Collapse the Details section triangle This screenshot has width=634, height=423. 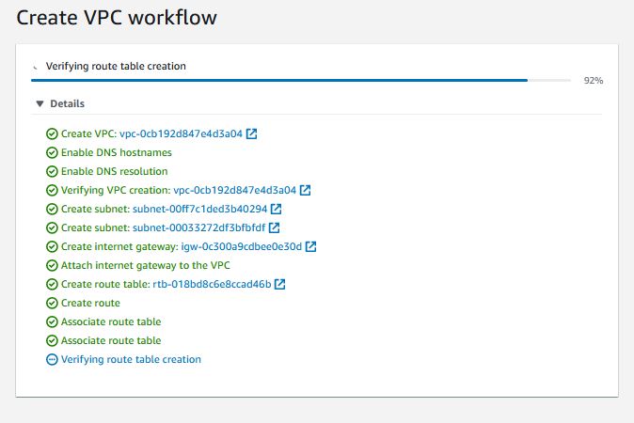pyautogui.click(x=40, y=103)
